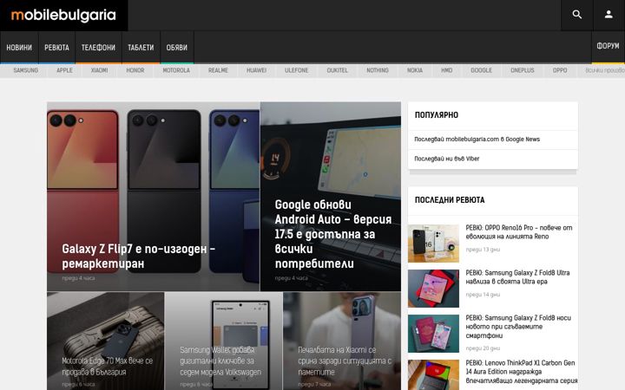Open the Motorola Edge 70 Max article
Viewport: 625px width, 390px height.
click(x=108, y=366)
